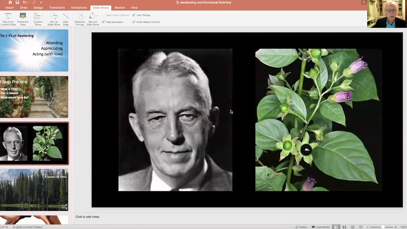Viewport: 407px width, 229px height.
Task: Toggle the Show Media Controls checkbox
Action: [134, 22]
